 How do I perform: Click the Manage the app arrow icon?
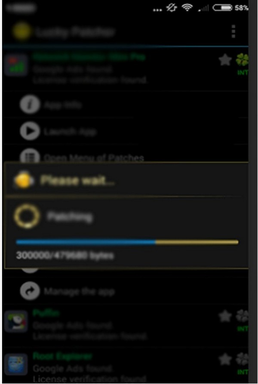[x=30, y=291]
